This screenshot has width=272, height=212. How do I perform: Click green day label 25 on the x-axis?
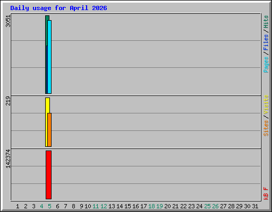coord(207,206)
